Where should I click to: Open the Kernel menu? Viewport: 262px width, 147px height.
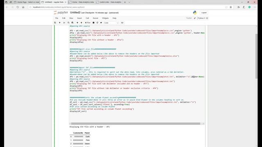(x=95, y=18)
